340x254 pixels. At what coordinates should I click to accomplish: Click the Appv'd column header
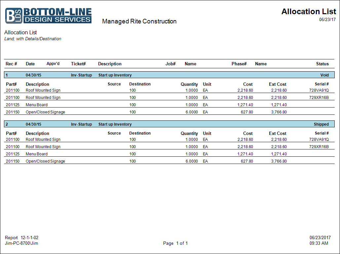click(x=53, y=64)
